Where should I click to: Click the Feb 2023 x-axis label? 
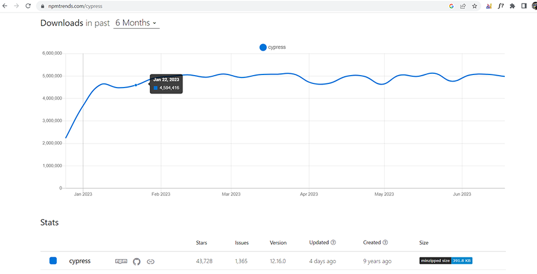(x=161, y=194)
